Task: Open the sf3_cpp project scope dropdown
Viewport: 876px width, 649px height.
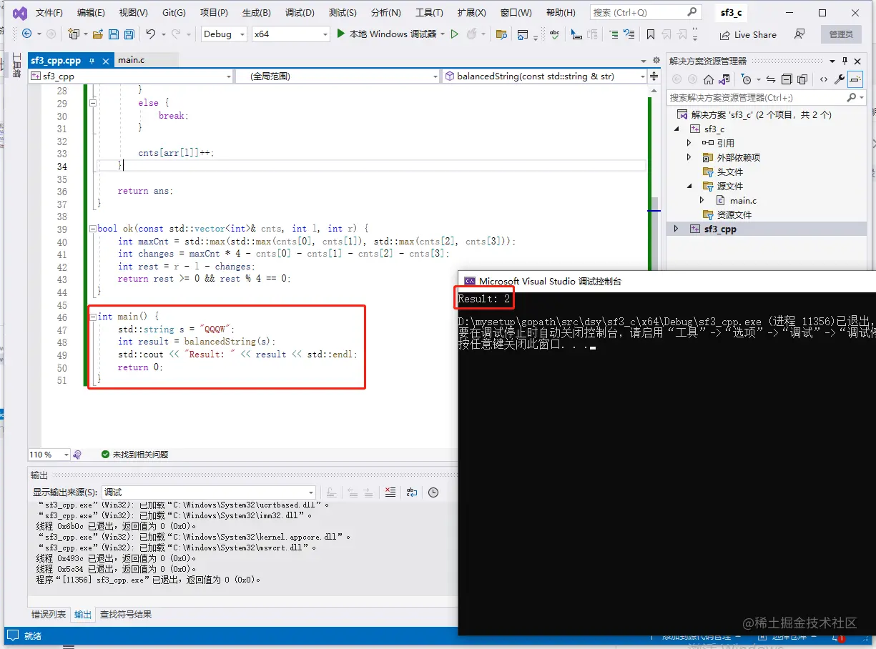Action: [x=229, y=76]
